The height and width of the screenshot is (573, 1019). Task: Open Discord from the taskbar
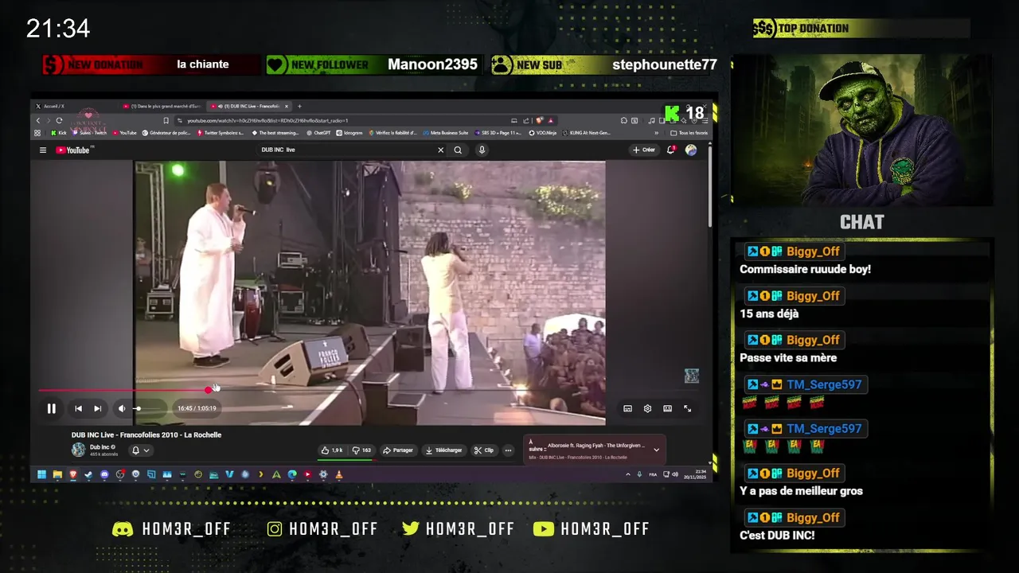[104, 474]
